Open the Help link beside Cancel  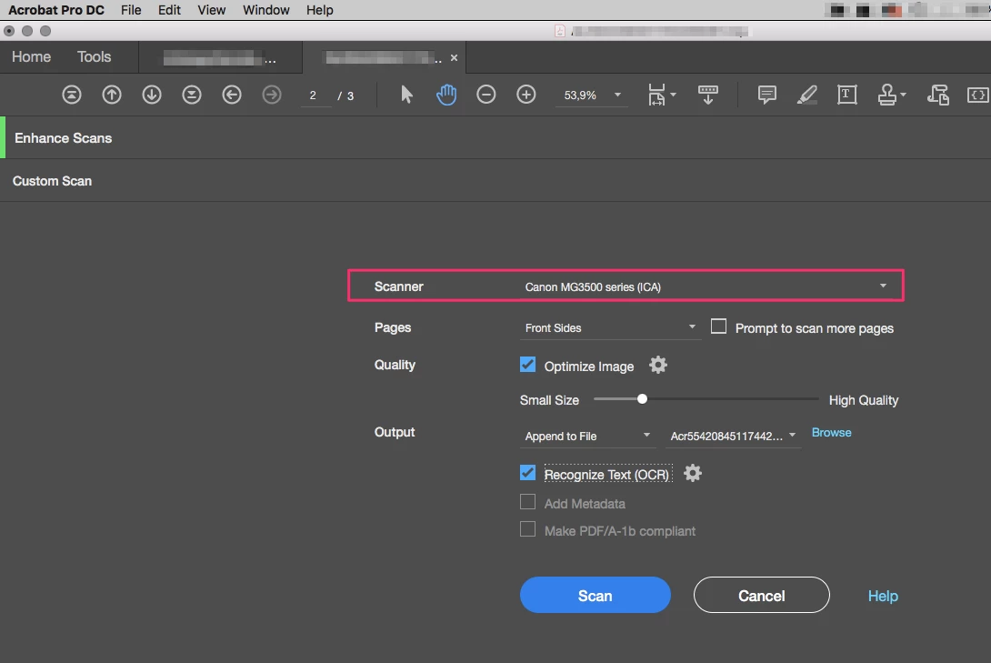[x=883, y=596]
